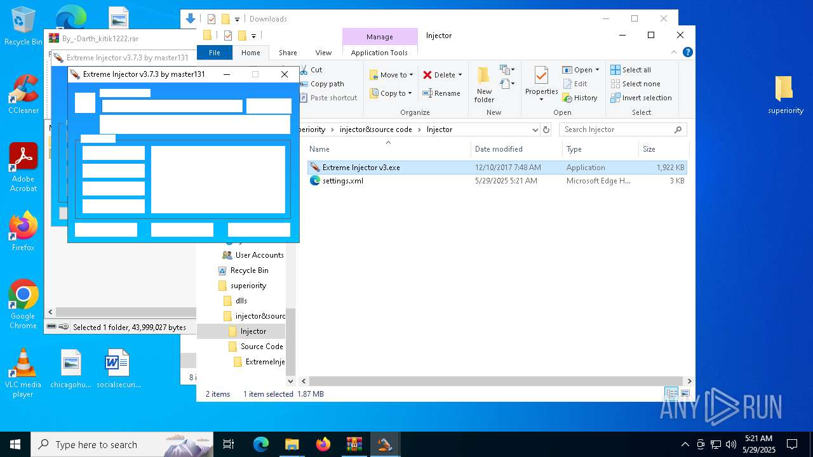Click WinRAR icon in the taskbar
813x457 pixels.
coord(354,444)
